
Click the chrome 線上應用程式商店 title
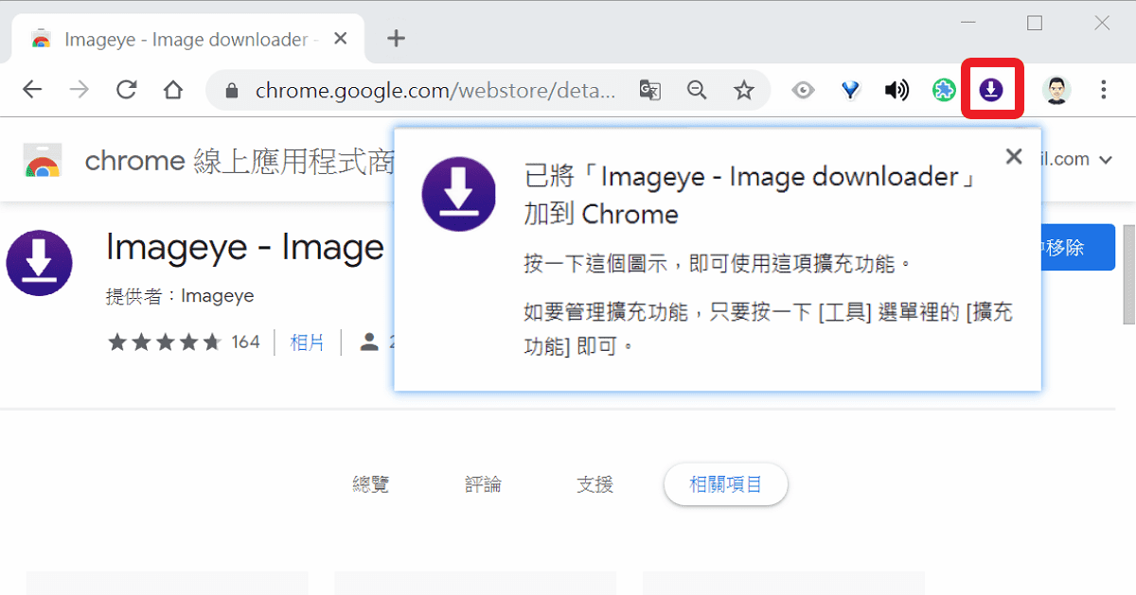pos(239,162)
